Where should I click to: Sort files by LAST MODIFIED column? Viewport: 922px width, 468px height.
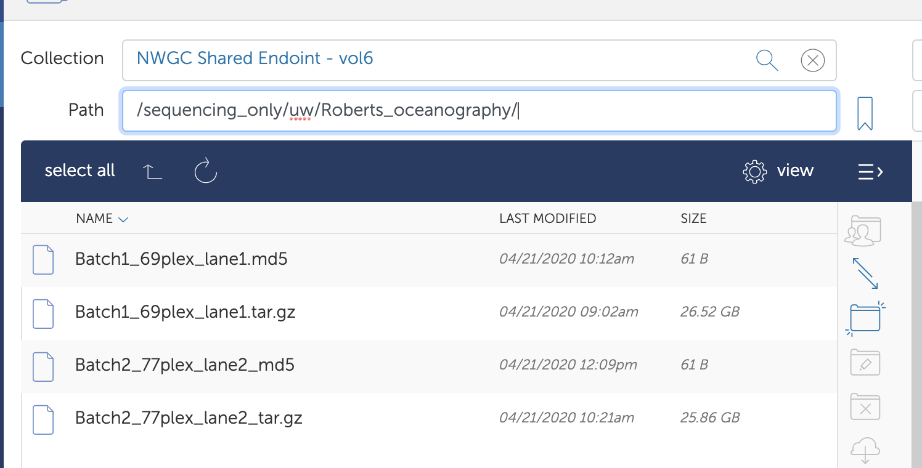(547, 219)
